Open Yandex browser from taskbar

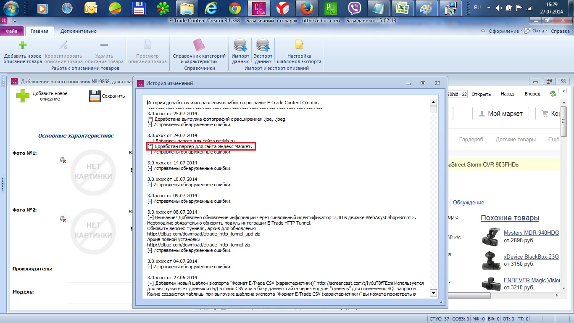[x=283, y=8]
